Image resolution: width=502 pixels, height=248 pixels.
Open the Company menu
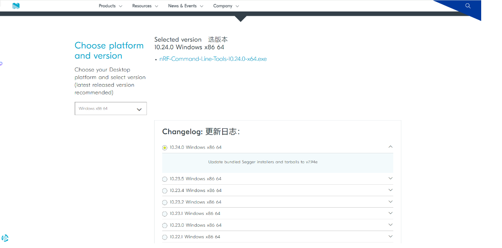tap(226, 6)
